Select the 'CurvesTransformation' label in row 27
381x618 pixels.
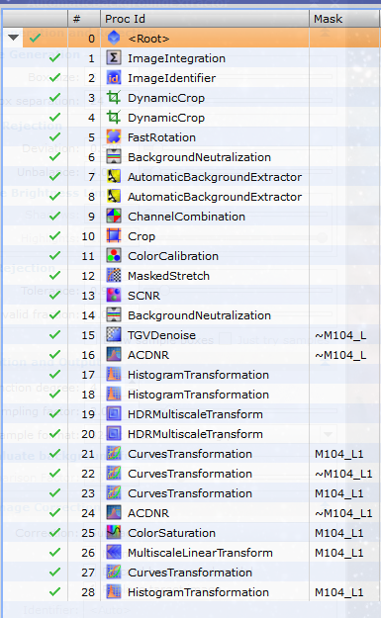pyautogui.click(x=190, y=573)
